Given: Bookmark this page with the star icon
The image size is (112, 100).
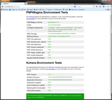Looking at the screenshot, I should coord(69,6).
